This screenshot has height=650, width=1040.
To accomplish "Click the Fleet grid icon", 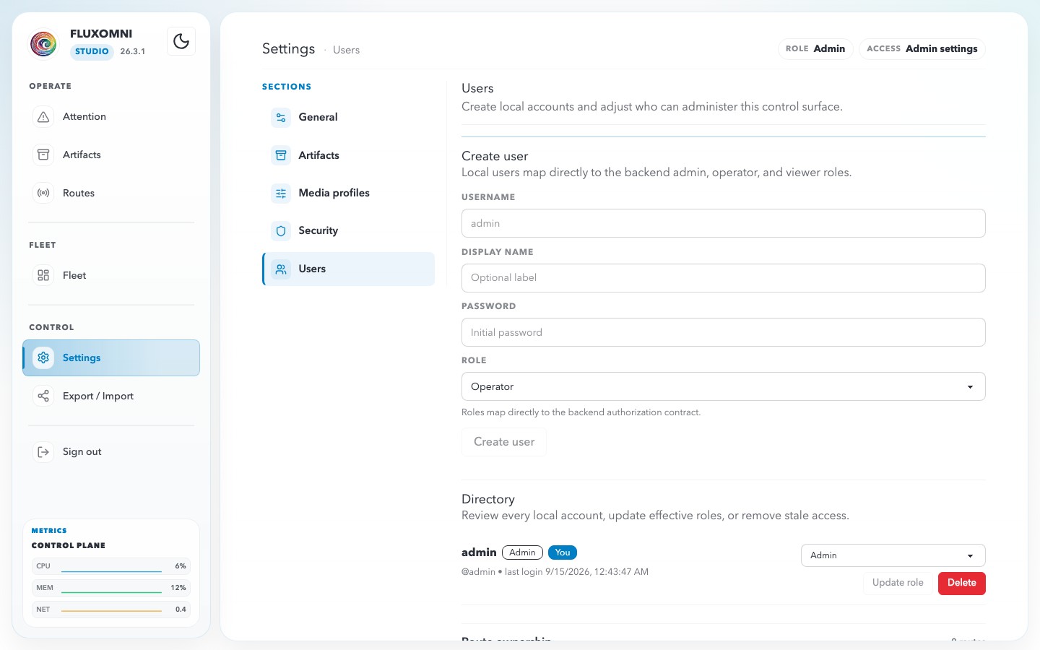I will coord(43,276).
